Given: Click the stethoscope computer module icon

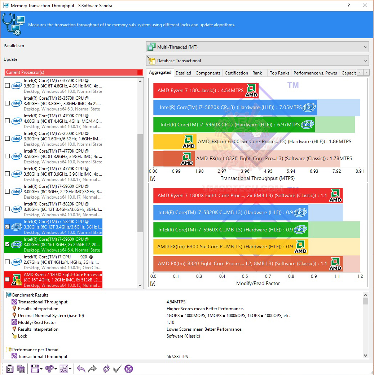Looking at the screenshot, I should (x=14, y=24).
